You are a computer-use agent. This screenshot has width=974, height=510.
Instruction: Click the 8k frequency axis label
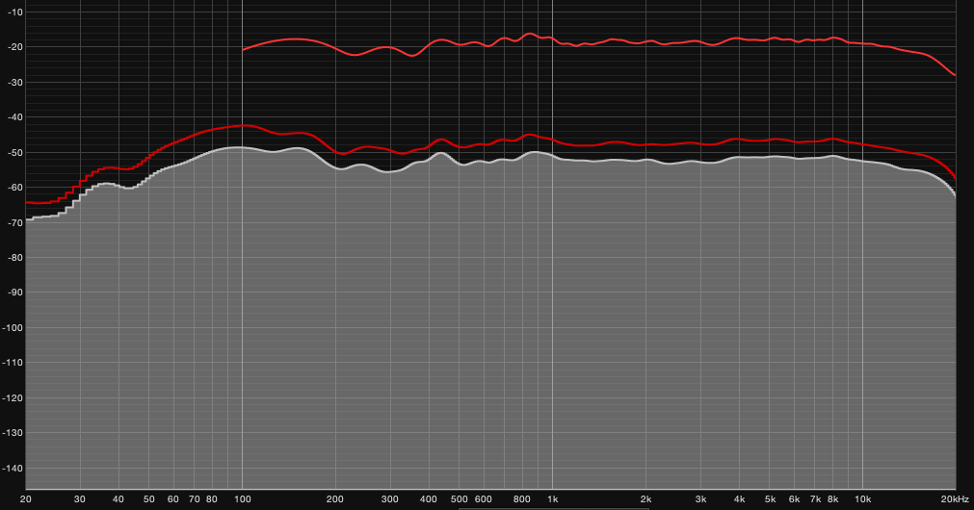pyautogui.click(x=833, y=498)
